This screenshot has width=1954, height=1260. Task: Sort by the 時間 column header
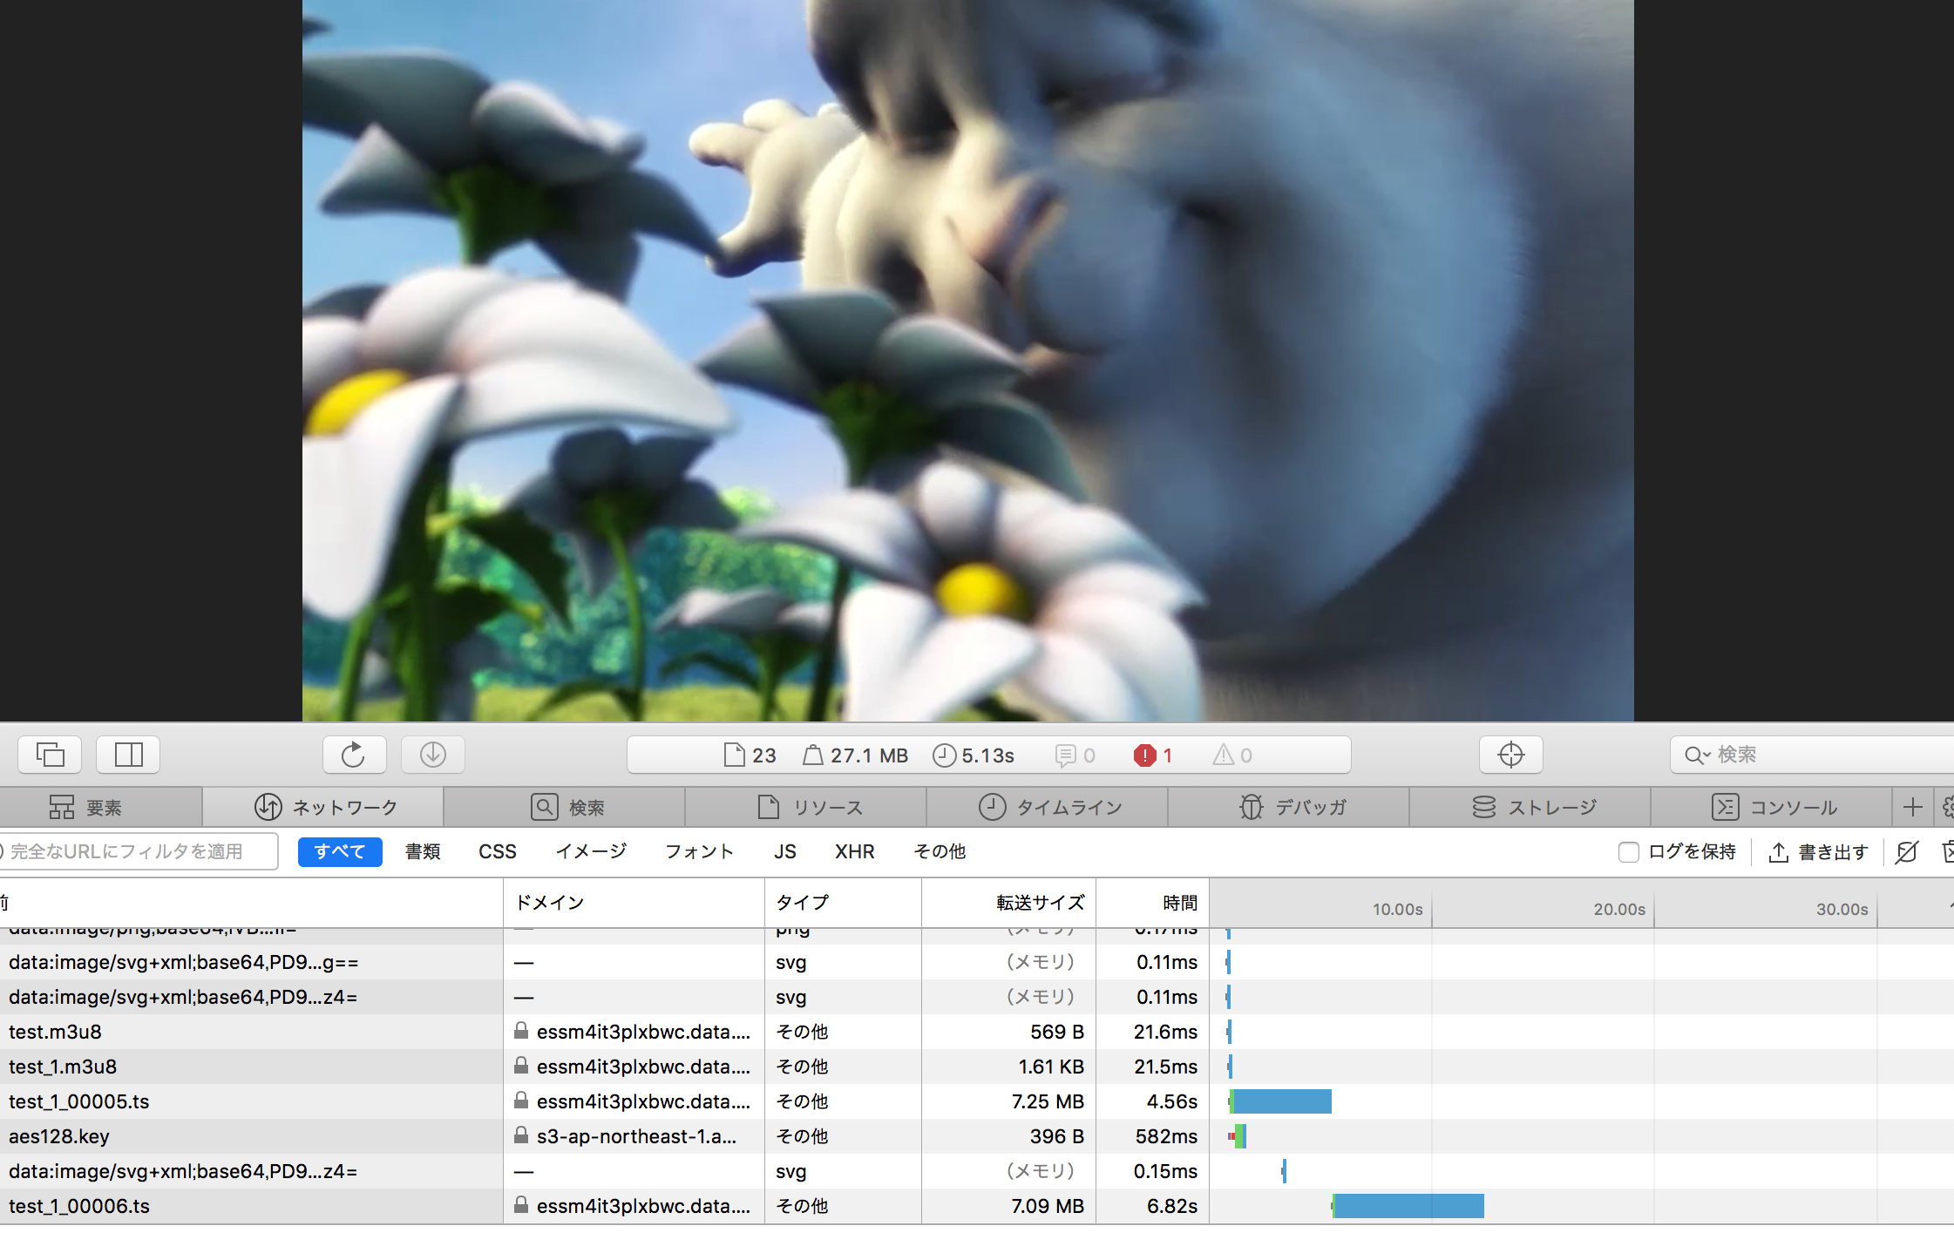click(1152, 903)
